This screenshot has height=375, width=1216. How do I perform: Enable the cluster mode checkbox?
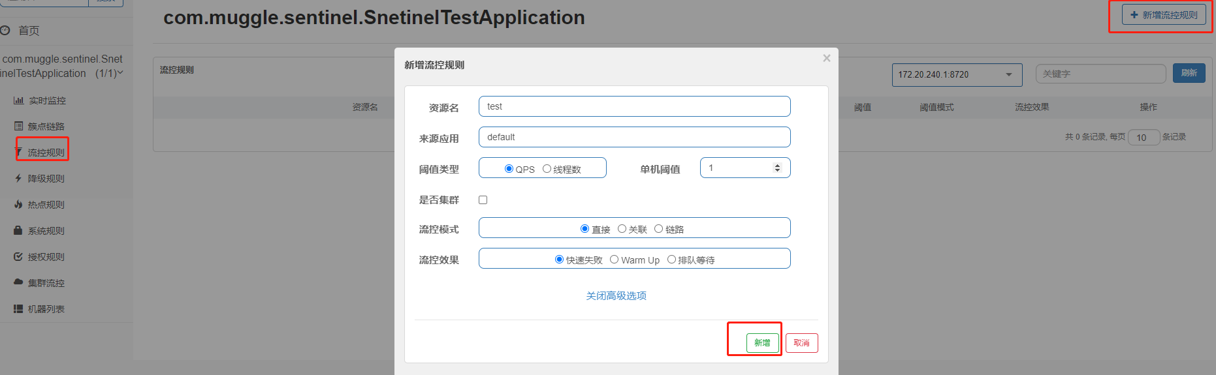(483, 200)
